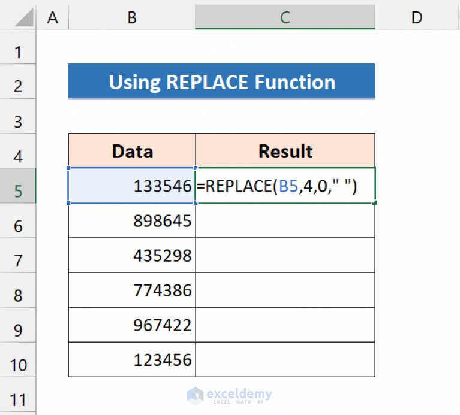Image resolution: width=460 pixels, height=415 pixels.
Task: Click the 'Data' header cell
Action: [132, 151]
